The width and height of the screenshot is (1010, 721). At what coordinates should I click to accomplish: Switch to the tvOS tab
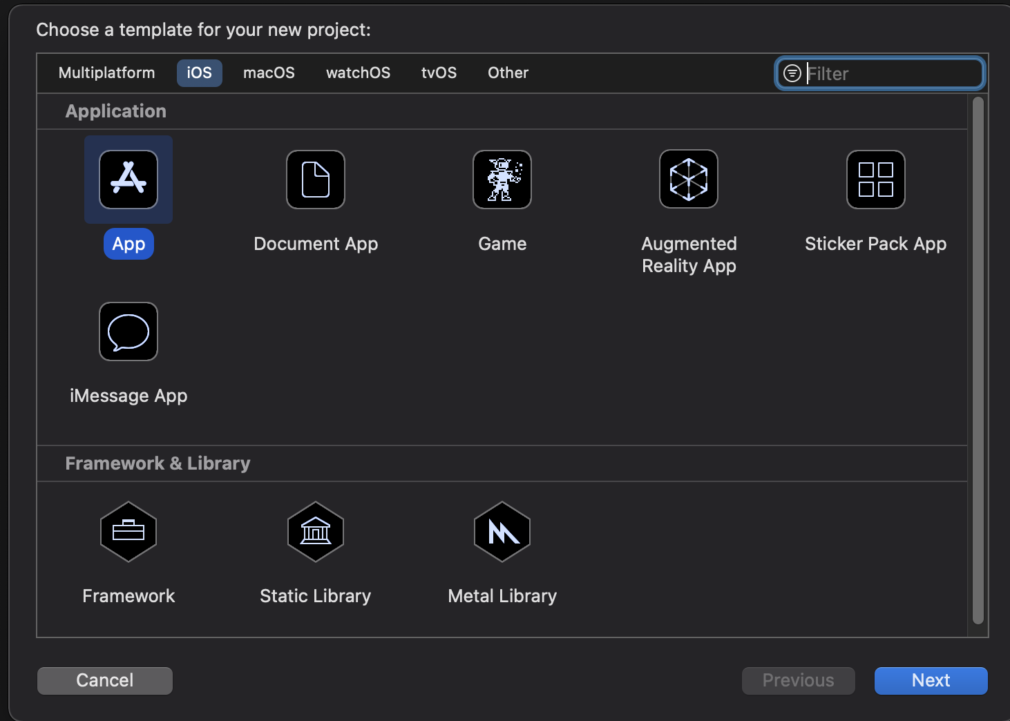(x=439, y=73)
